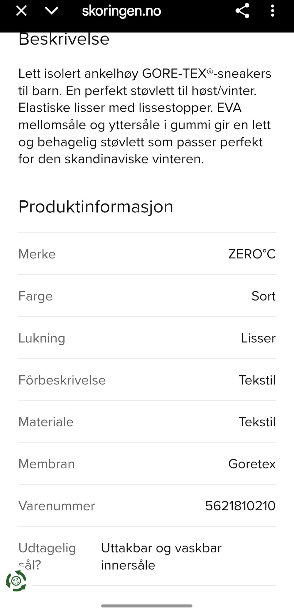
Task: Tap the Uttakbar og vaskbar innersåle text
Action: point(161,556)
